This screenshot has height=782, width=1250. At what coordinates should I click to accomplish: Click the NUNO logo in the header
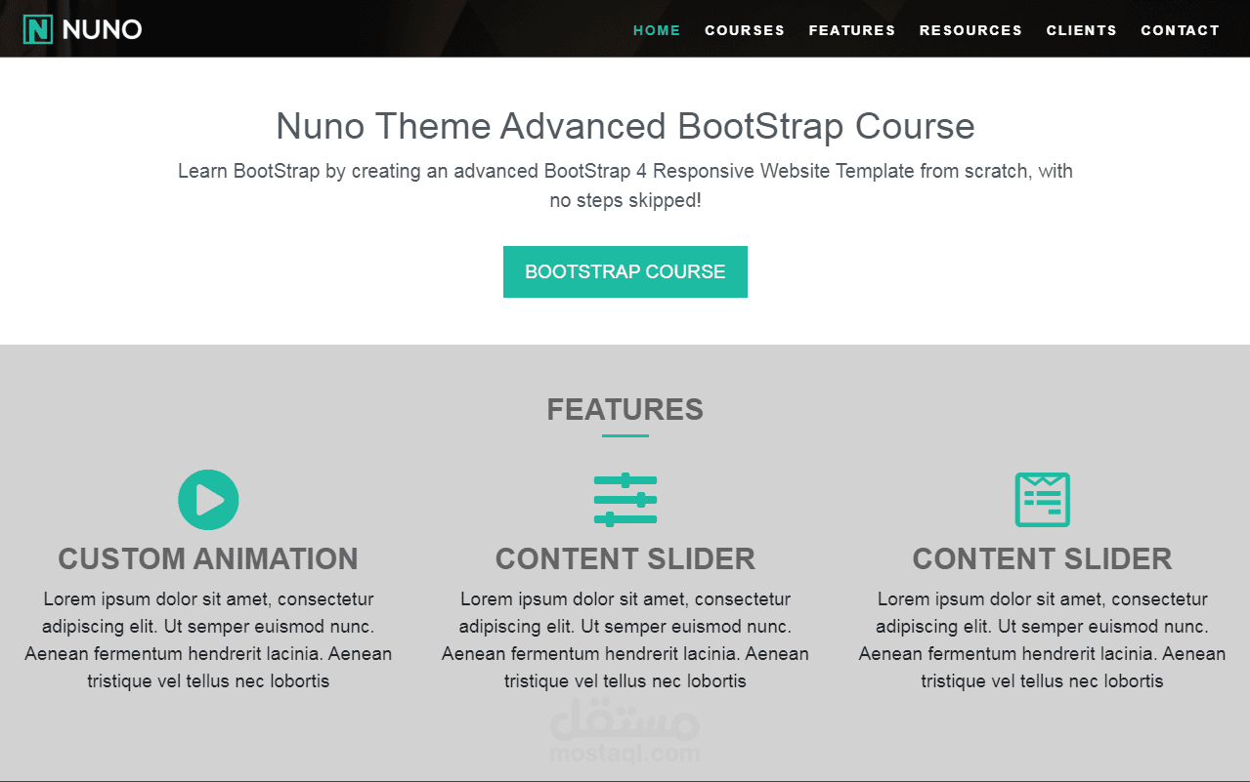tap(83, 30)
